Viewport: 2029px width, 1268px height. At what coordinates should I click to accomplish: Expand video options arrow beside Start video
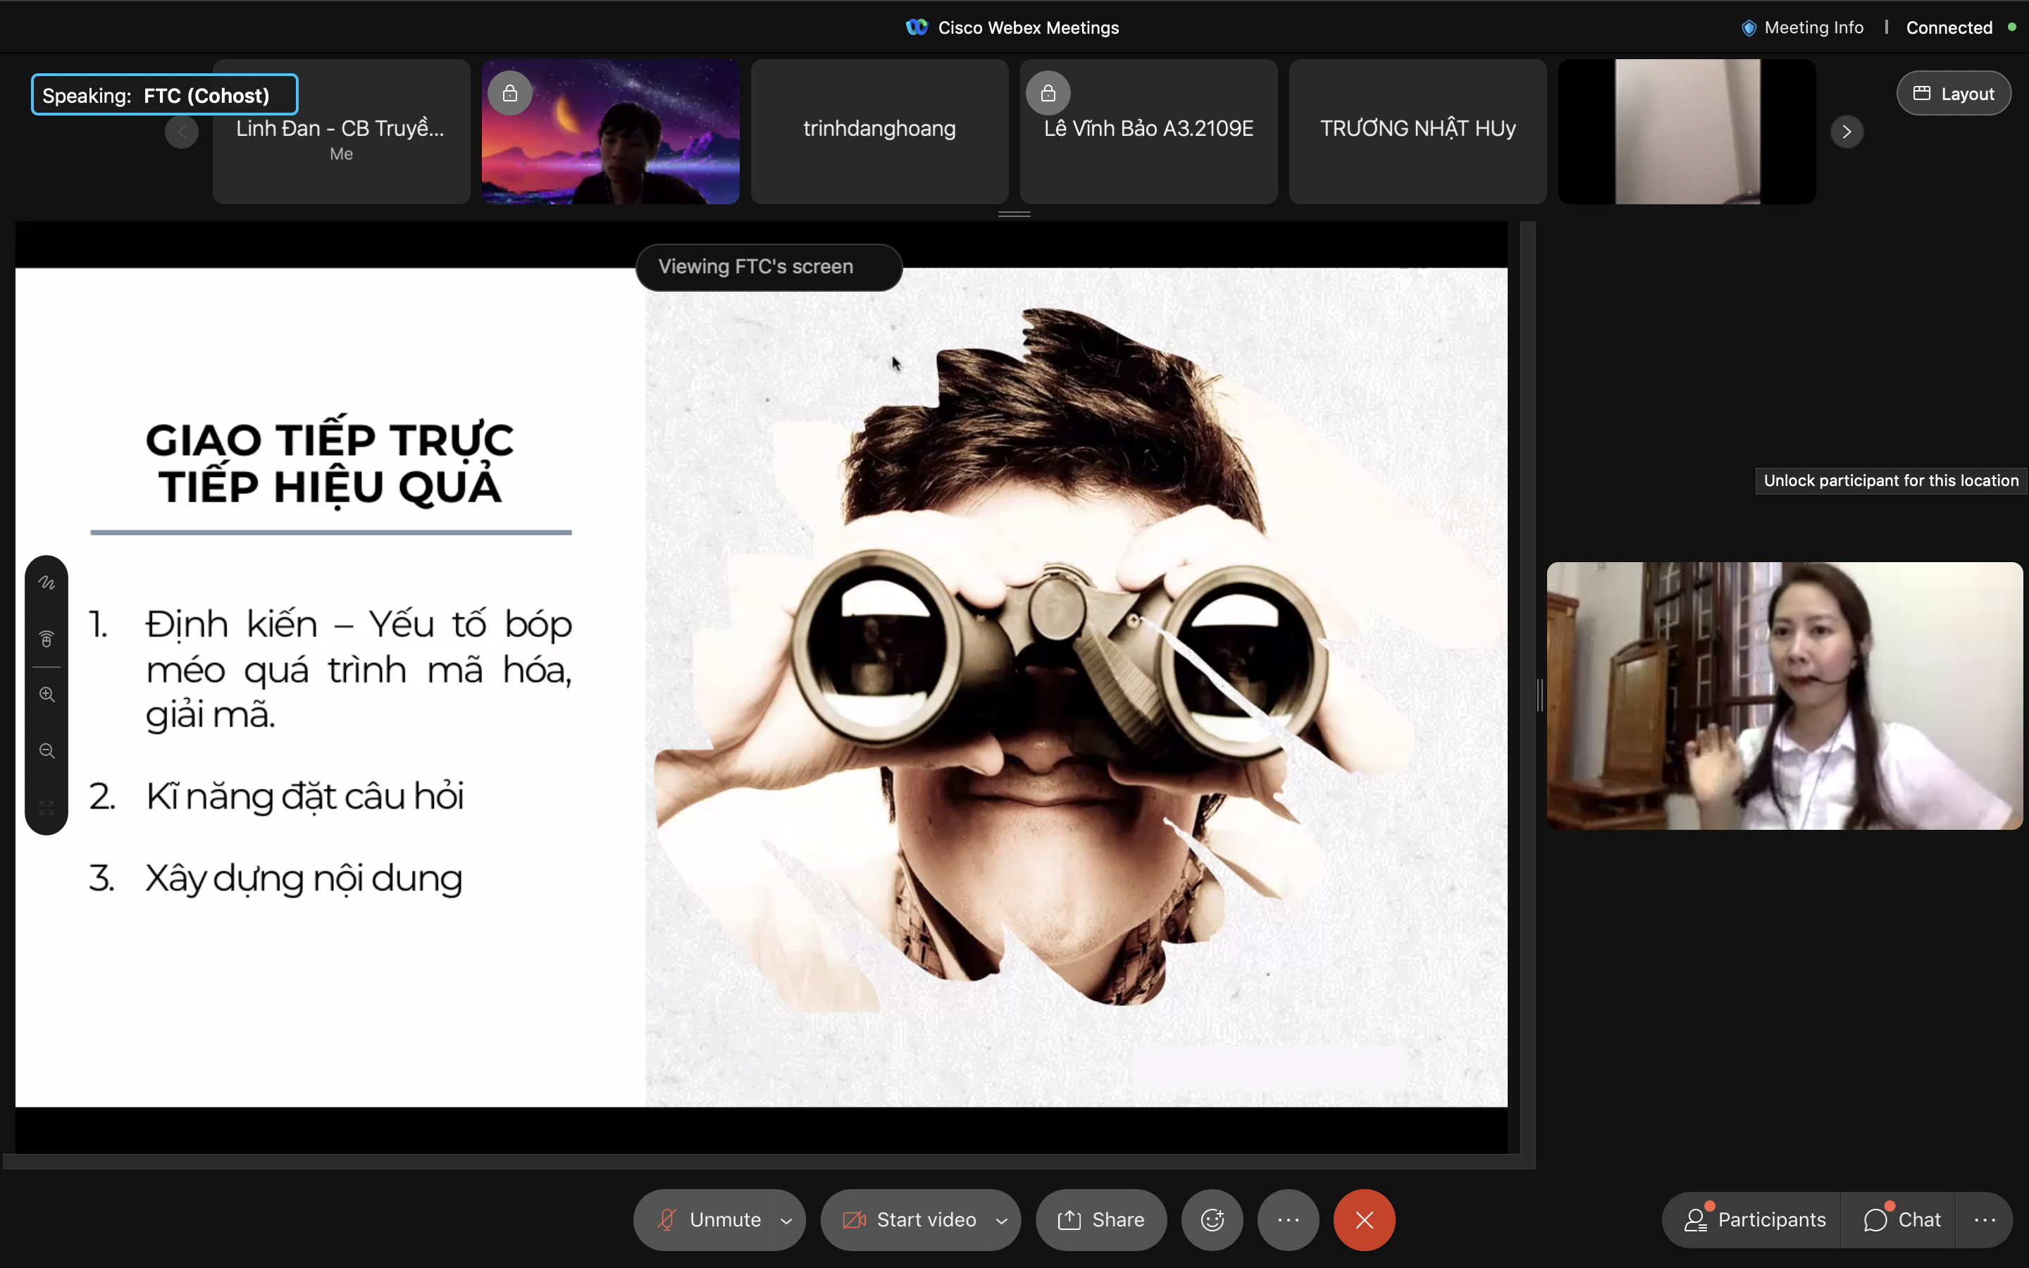click(x=1002, y=1220)
